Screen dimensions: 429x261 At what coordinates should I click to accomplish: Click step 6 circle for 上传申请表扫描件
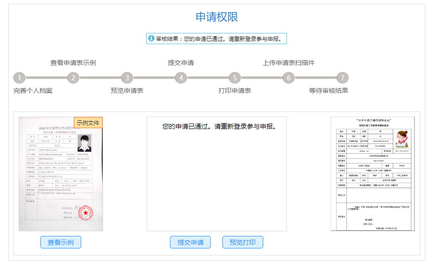tap(289, 78)
